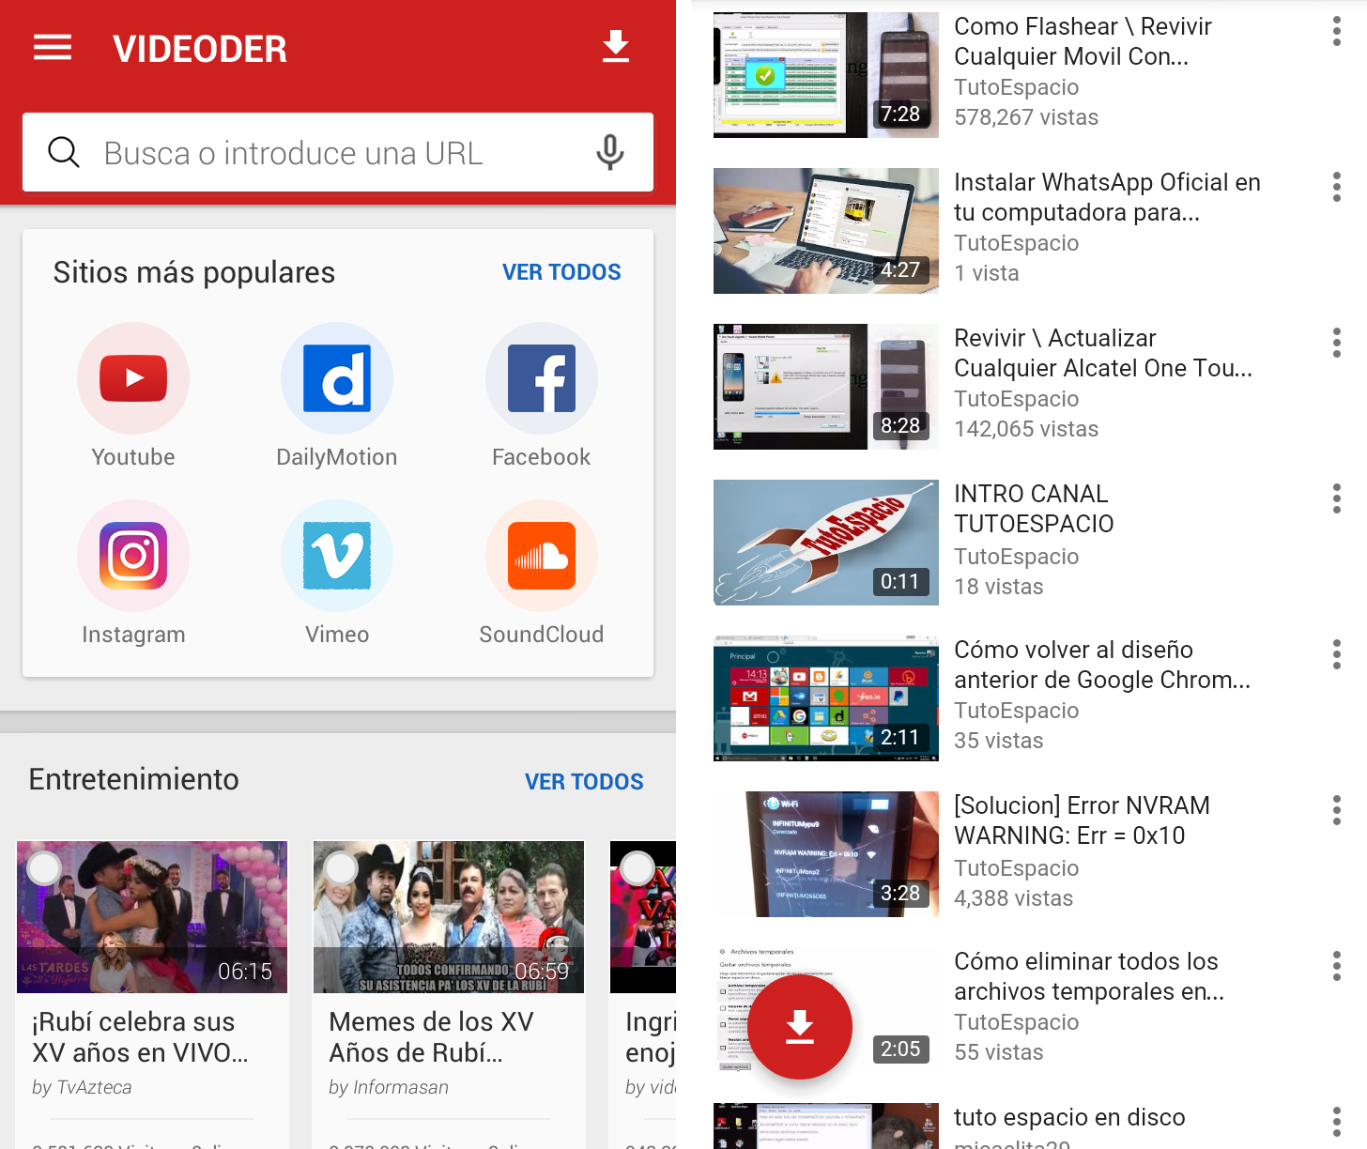
Task: Click the title 'Cómo eliminar todos los archivos temporales en...'
Action: [1089, 976]
